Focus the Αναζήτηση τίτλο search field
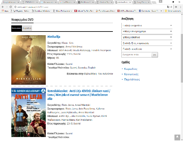This screenshot has width=183, height=141. pos(136,55)
